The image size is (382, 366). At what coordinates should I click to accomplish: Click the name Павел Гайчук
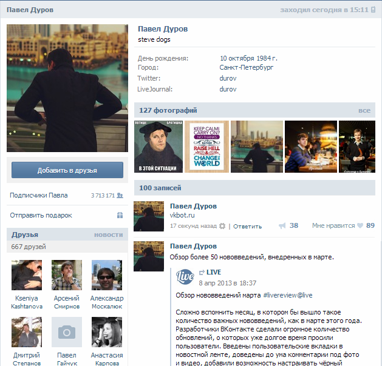67,359
